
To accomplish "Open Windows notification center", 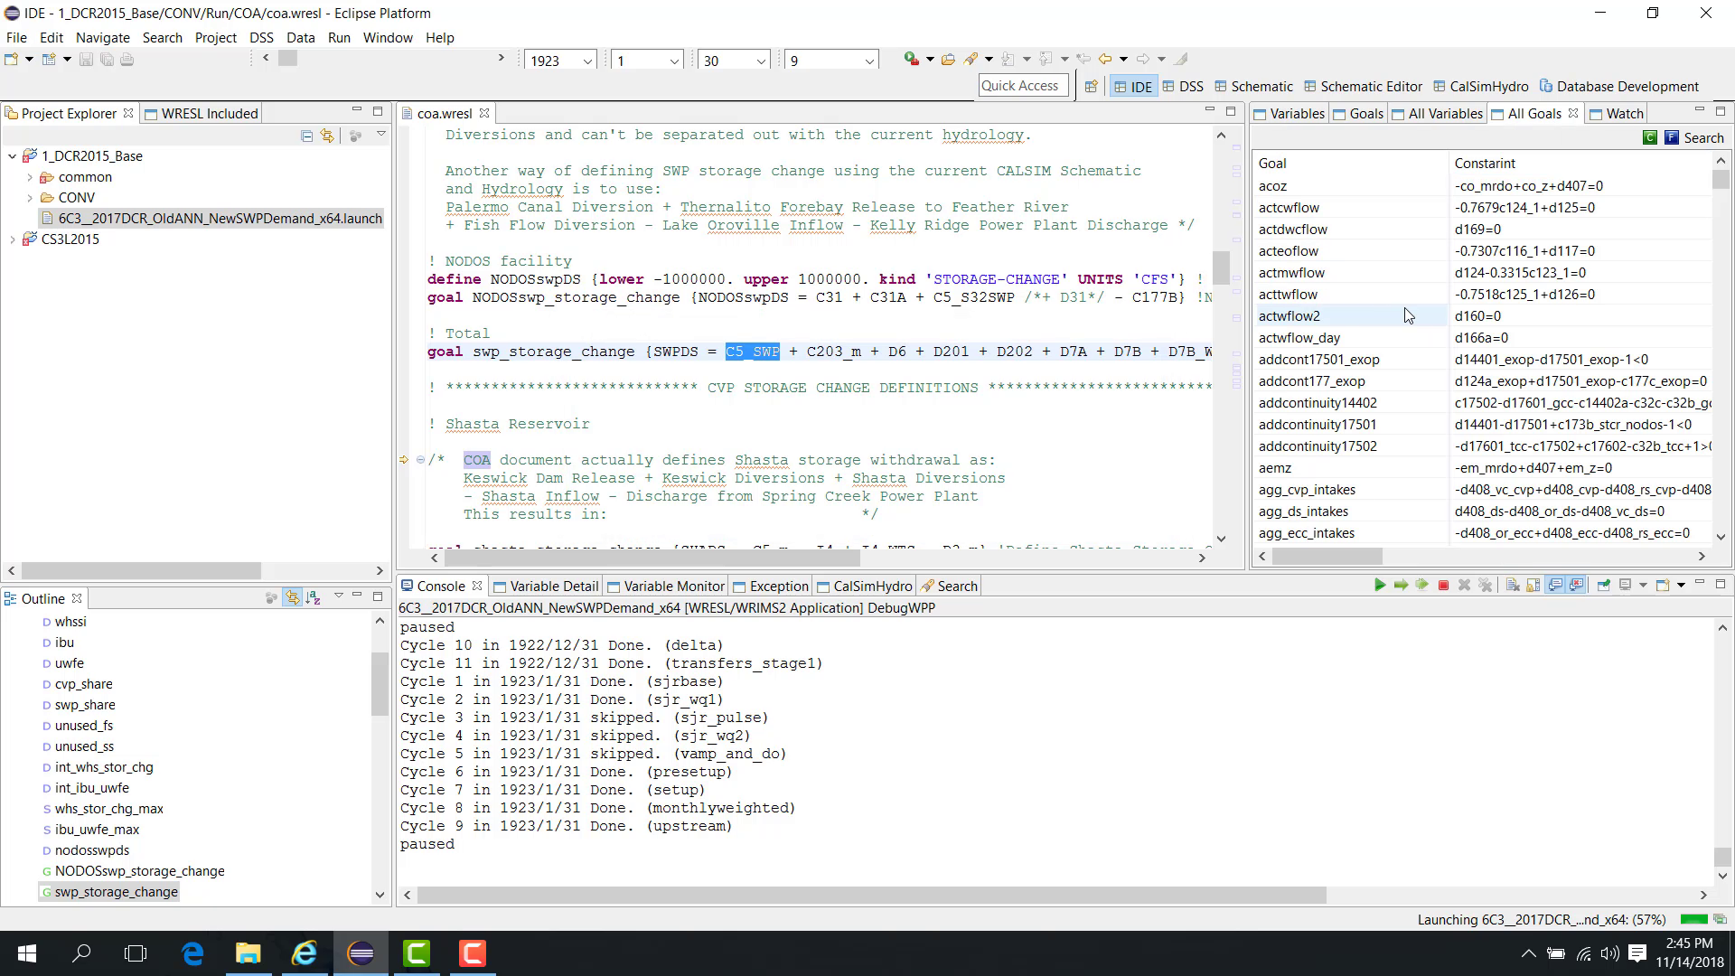I will click(x=1637, y=953).
